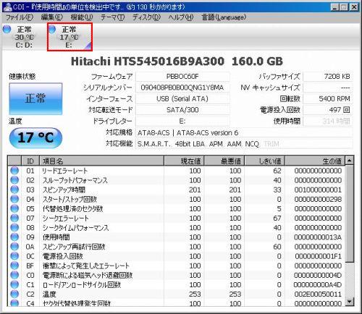Click the 電源断による磁気ヘッド退避回数 row name
362x314 pixels.
88,275
